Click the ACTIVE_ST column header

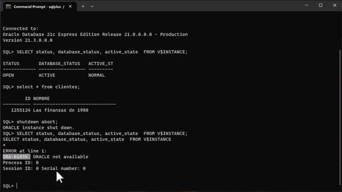click(101, 63)
